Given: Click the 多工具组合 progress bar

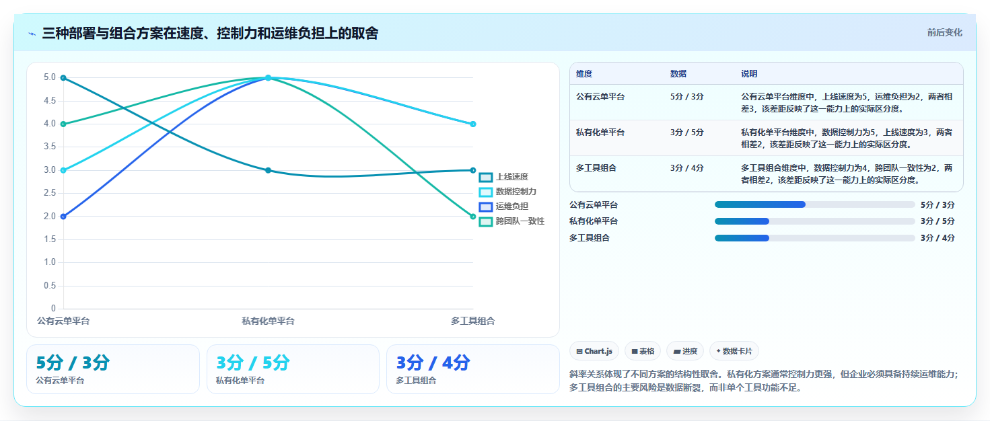Looking at the screenshot, I should [x=814, y=238].
